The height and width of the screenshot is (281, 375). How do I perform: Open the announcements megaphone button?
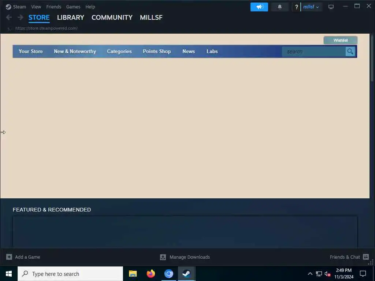coord(259,7)
